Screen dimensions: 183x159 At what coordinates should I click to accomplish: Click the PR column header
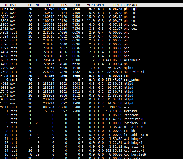(x=30, y=5)
